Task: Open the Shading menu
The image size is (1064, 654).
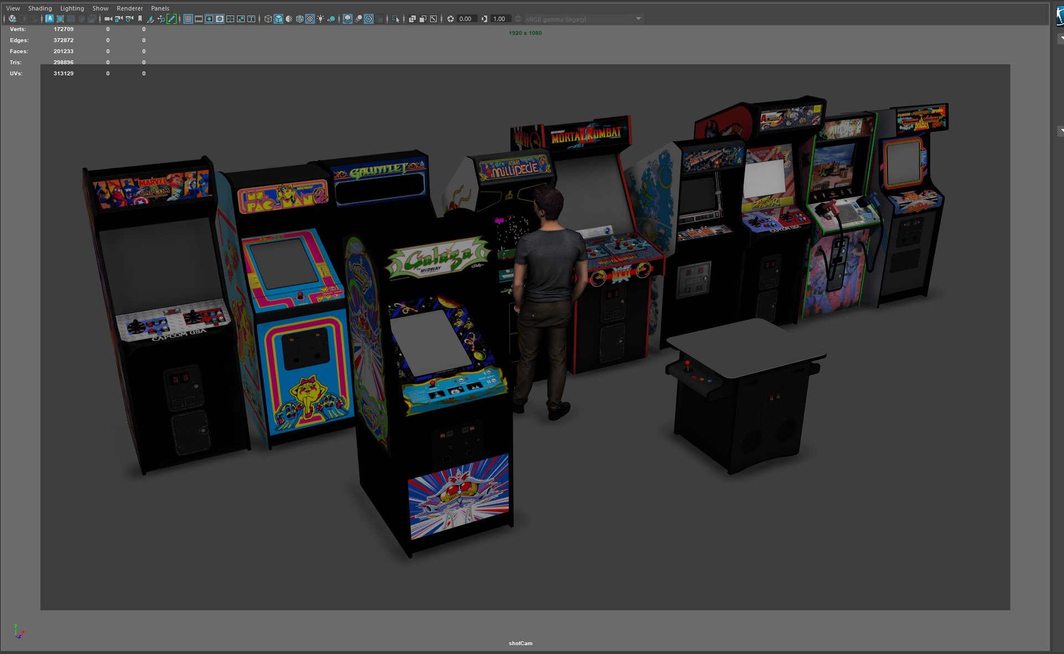Action: (40, 8)
